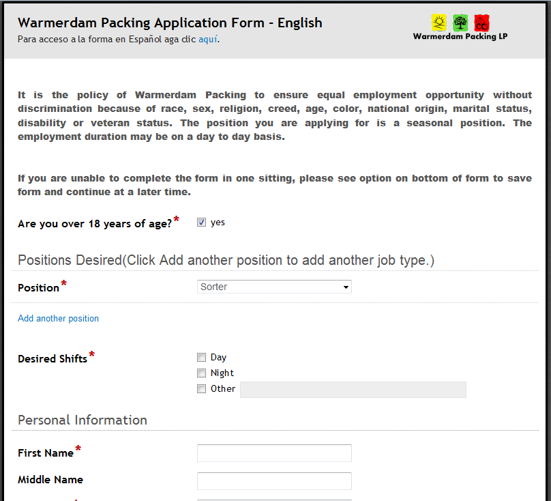The image size is (551, 501).
Task: Click the red cherry logo icon
Action: [x=481, y=23]
